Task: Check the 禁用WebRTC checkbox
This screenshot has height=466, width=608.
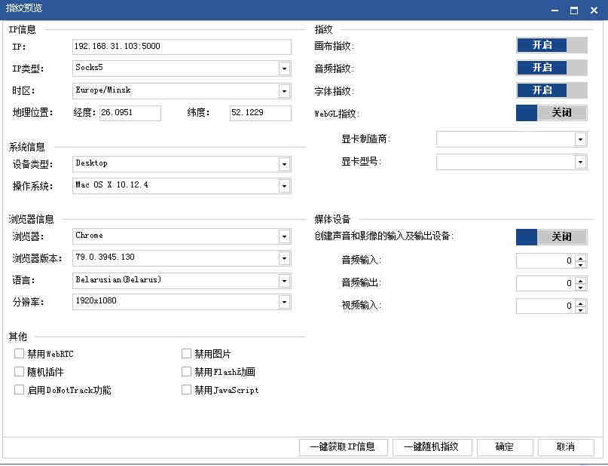Action: 19,353
